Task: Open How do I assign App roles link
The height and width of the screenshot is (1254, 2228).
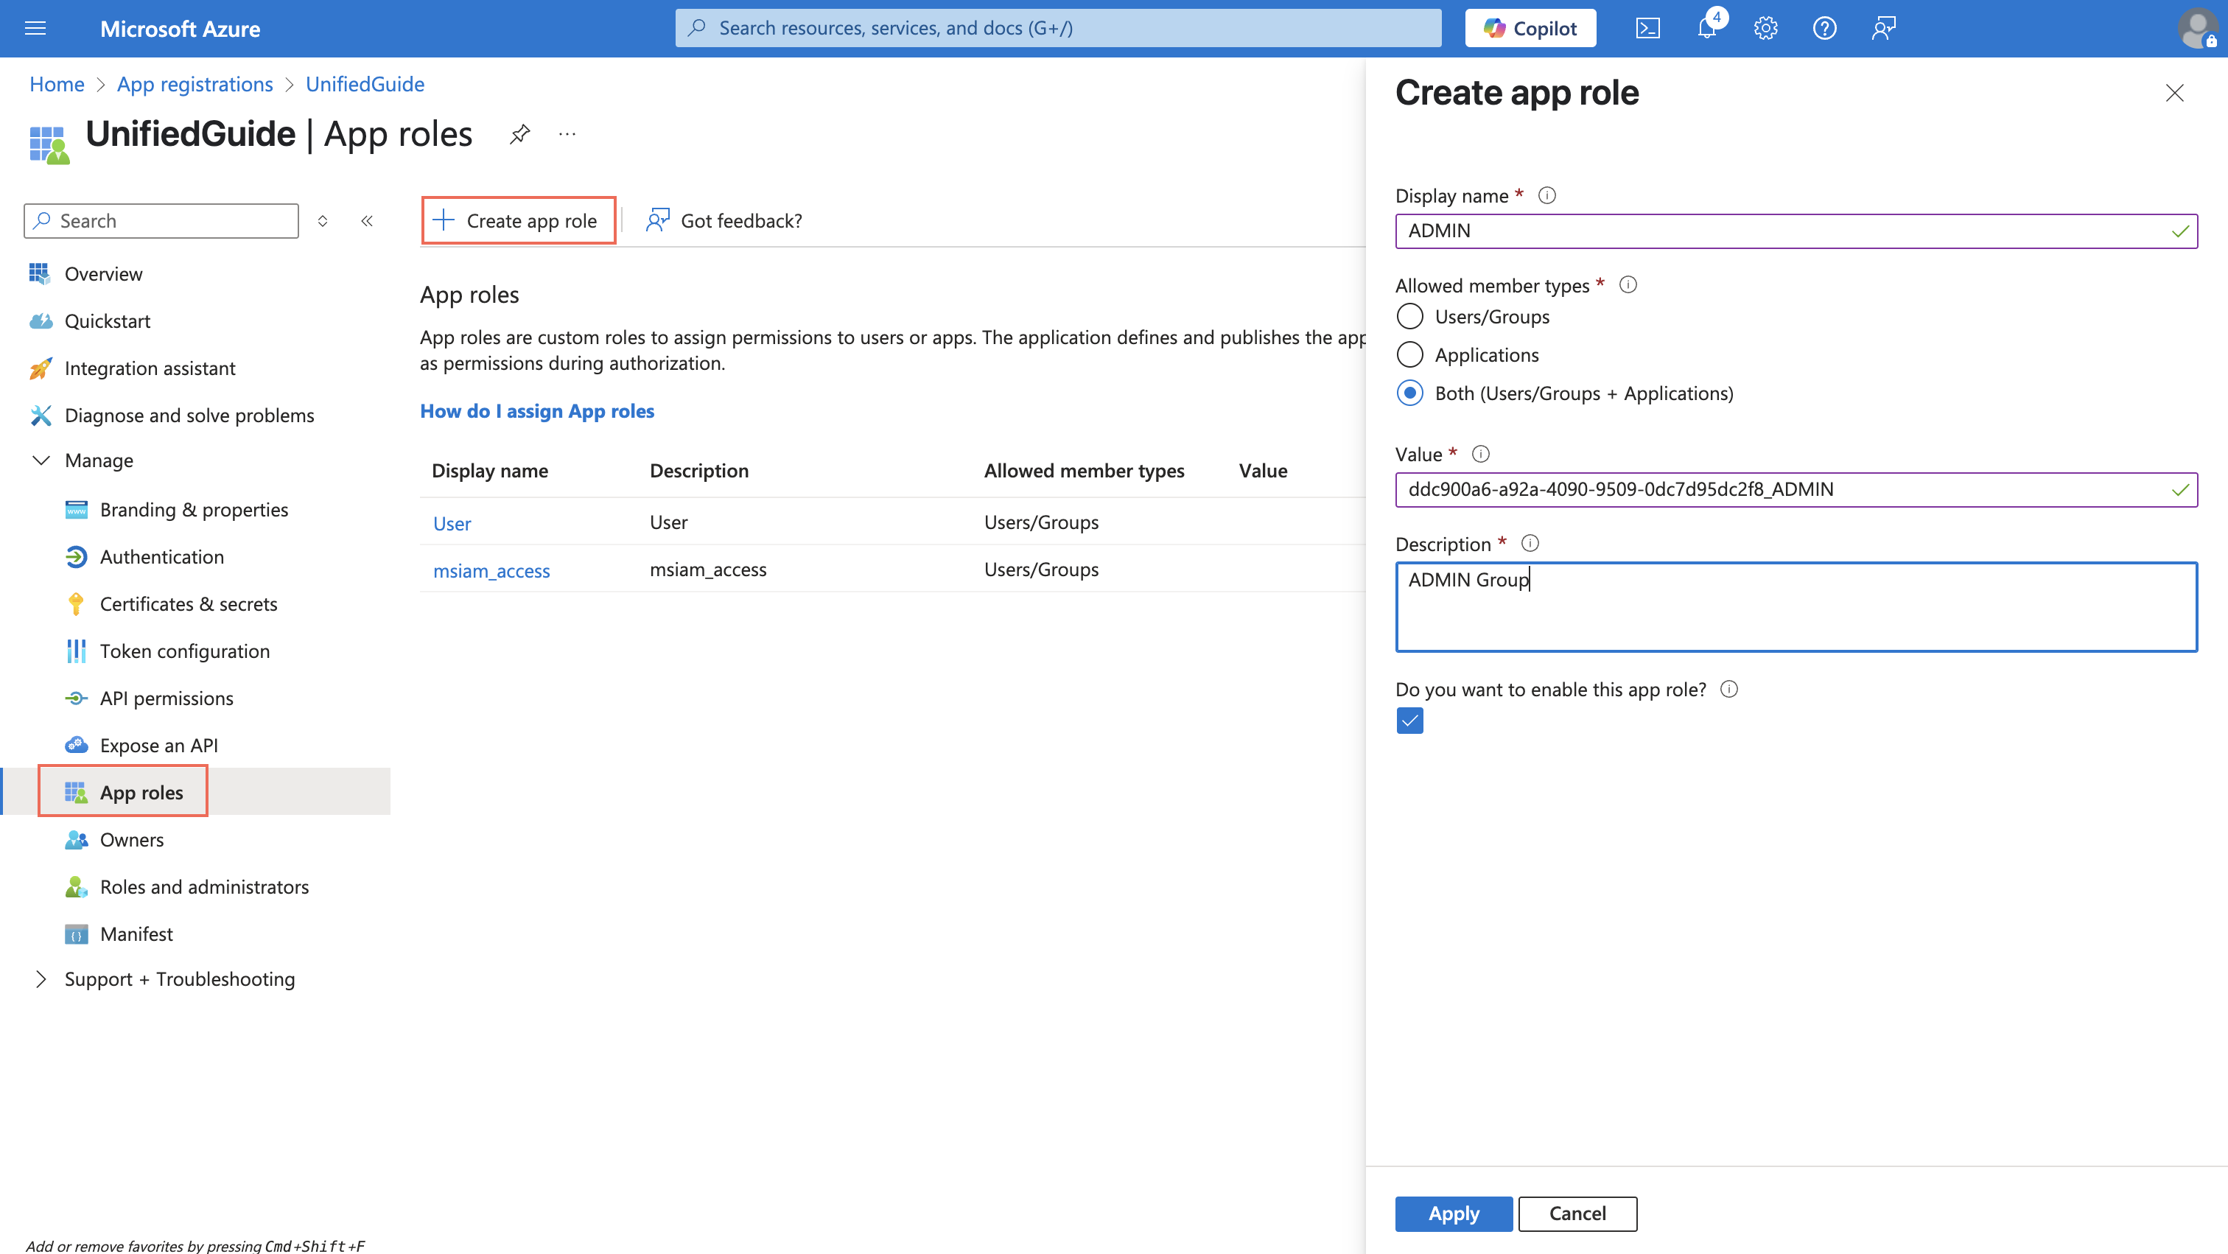Action: point(536,411)
